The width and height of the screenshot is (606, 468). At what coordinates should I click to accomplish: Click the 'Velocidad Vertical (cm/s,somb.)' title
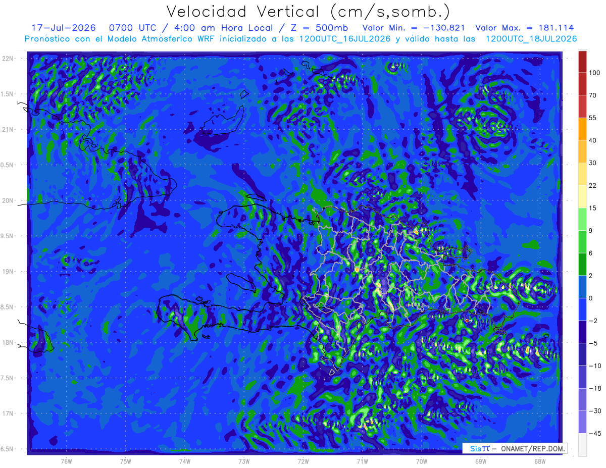click(x=308, y=11)
